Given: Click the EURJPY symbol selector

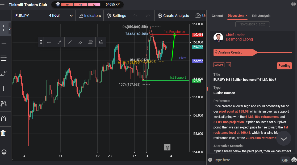Looking at the screenshot, I should click(x=29, y=16).
